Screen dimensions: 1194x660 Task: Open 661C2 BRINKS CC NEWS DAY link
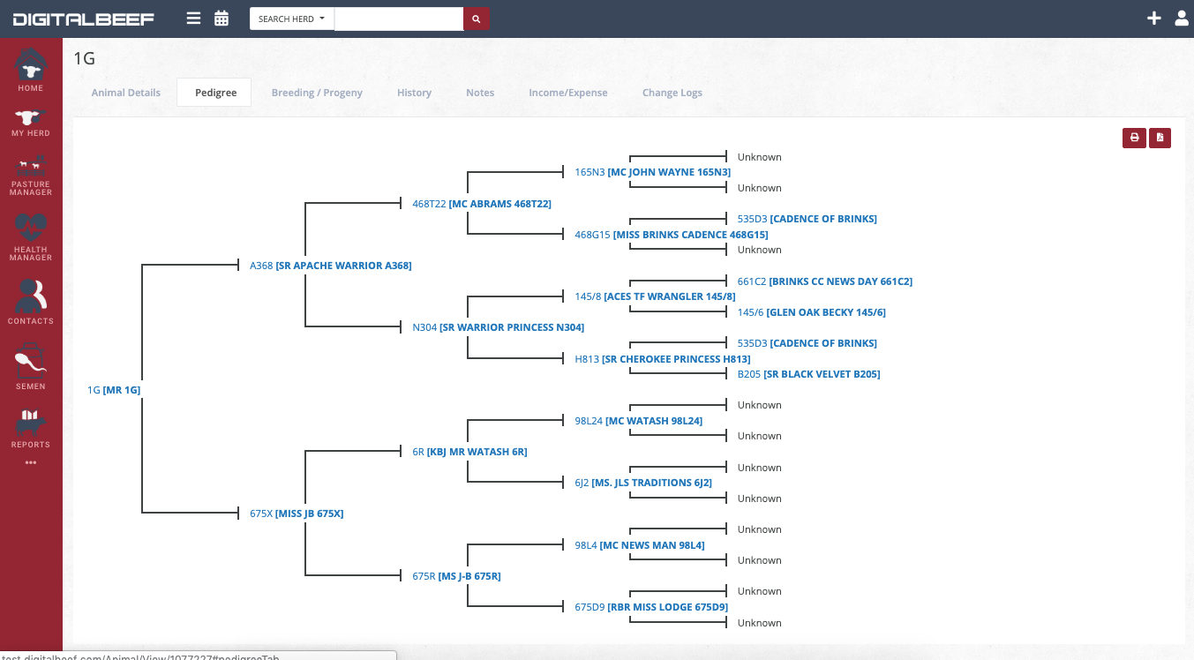tap(825, 281)
